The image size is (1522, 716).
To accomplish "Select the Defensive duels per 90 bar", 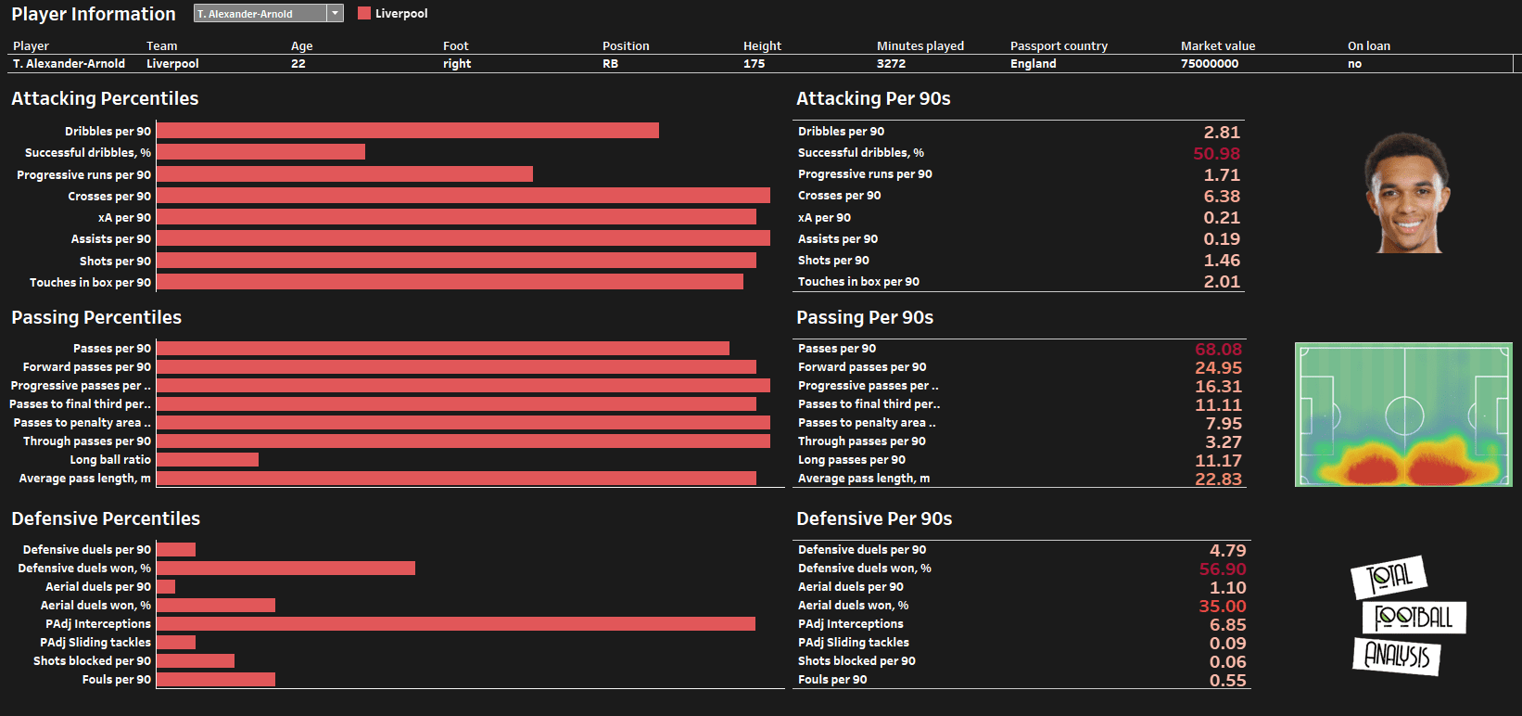I will pyautogui.click(x=176, y=550).
